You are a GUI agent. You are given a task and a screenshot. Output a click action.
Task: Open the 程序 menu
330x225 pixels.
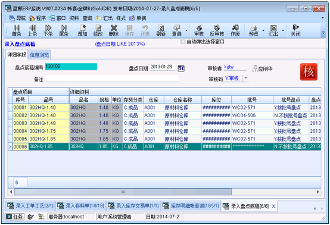coord(38,18)
